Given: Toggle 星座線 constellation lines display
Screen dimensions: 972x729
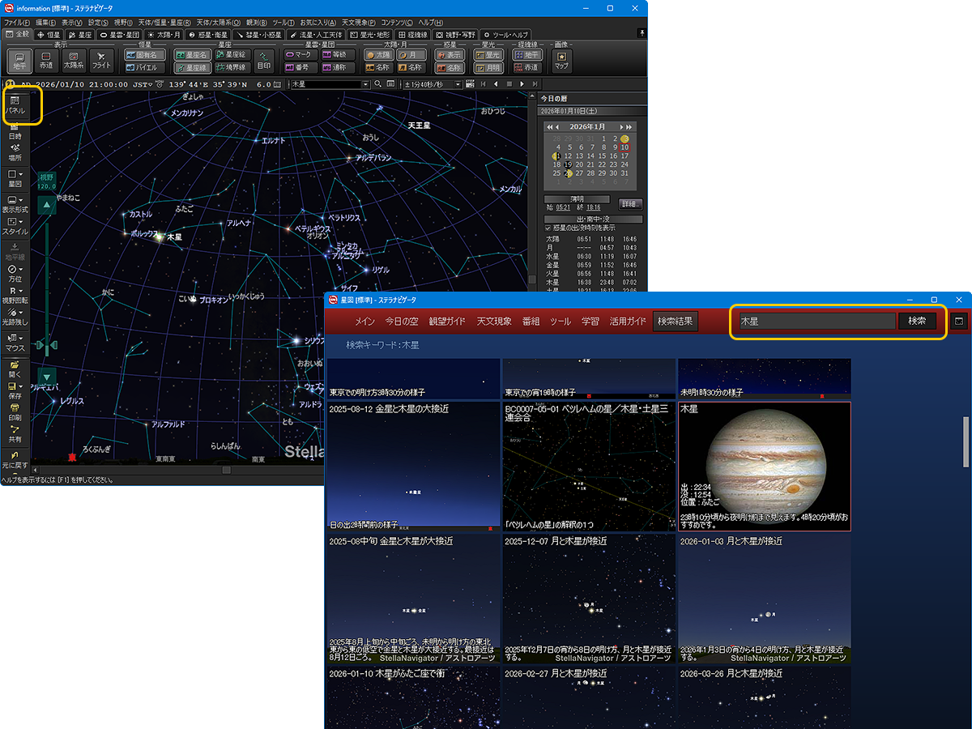Looking at the screenshot, I should click(x=193, y=68).
